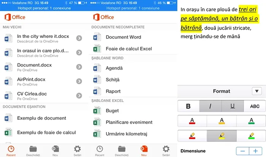This screenshot has width=266, height=157.
Task: Tap Word icon beside Raport template
Action: 97,91
